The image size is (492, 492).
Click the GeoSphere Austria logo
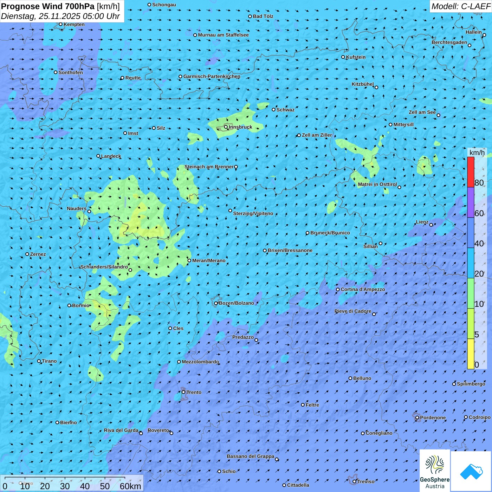coord(435,471)
